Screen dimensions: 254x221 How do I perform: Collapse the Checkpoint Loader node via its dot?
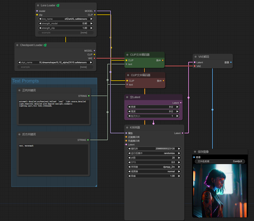17,45
